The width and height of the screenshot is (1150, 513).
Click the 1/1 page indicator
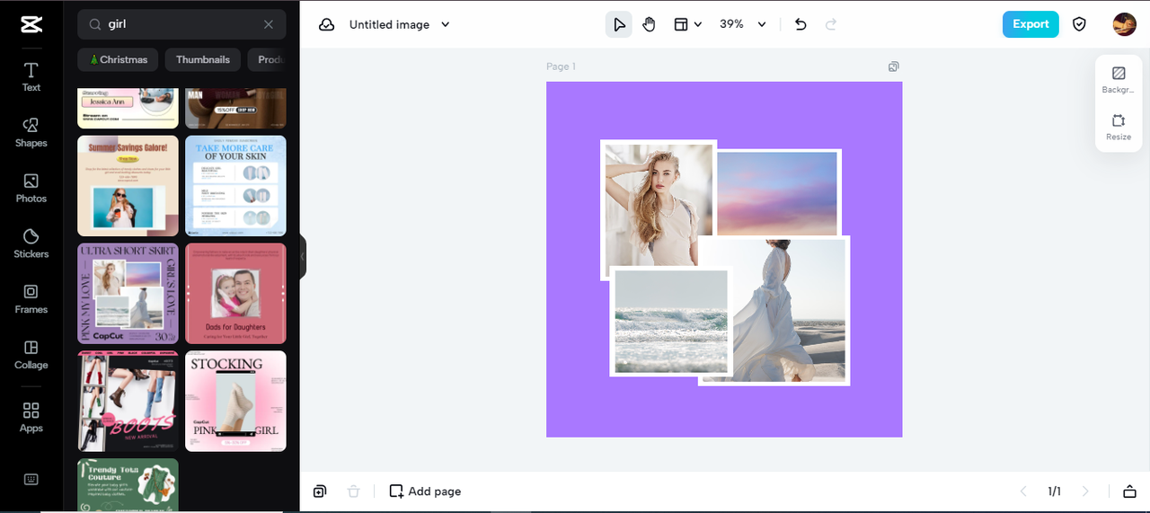click(x=1054, y=491)
